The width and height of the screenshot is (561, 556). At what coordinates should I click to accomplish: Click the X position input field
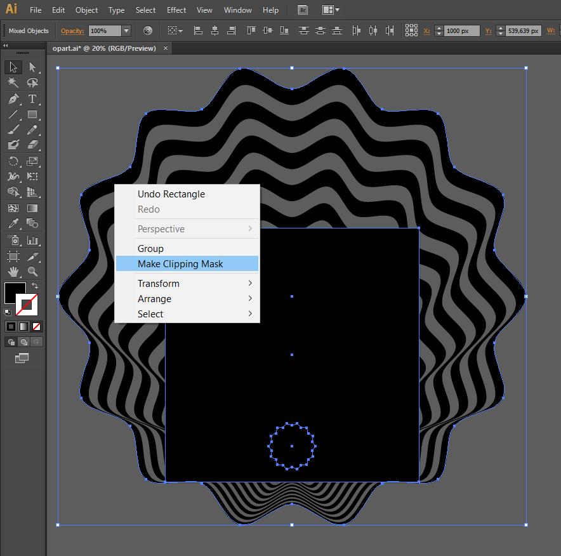pyautogui.click(x=461, y=30)
